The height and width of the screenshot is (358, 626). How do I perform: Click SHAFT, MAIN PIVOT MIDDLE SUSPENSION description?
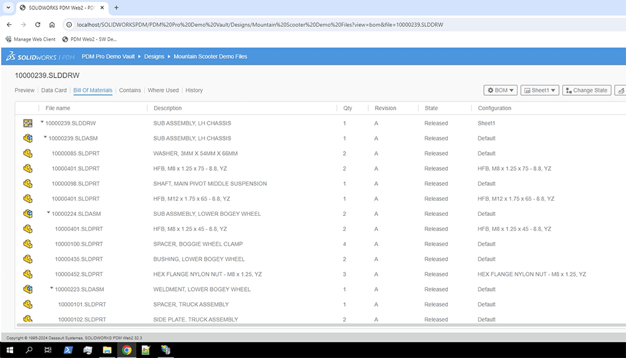(x=210, y=183)
